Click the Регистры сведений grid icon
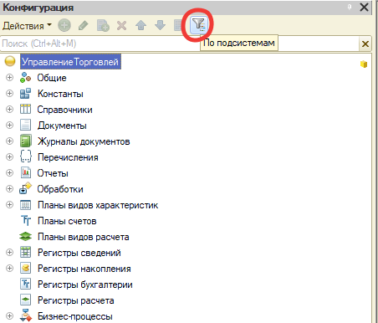 coord(25,253)
